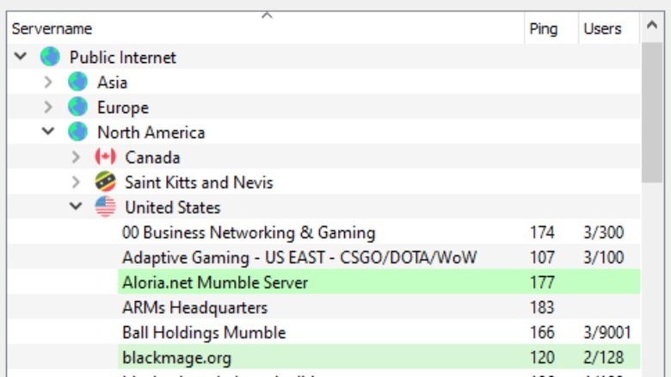
Task: Select the Saint Kitts and Nevis label
Action: click(x=199, y=182)
